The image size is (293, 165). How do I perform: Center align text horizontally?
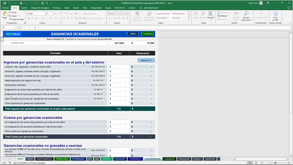tap(68, 18)
